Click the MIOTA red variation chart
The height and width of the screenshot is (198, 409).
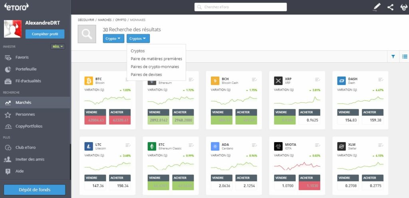click(297, 166)
